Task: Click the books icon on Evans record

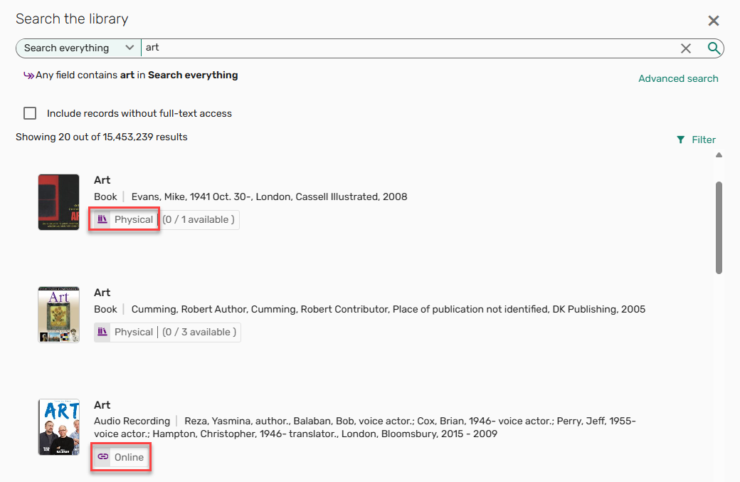Action: click(x=102, y=219)
